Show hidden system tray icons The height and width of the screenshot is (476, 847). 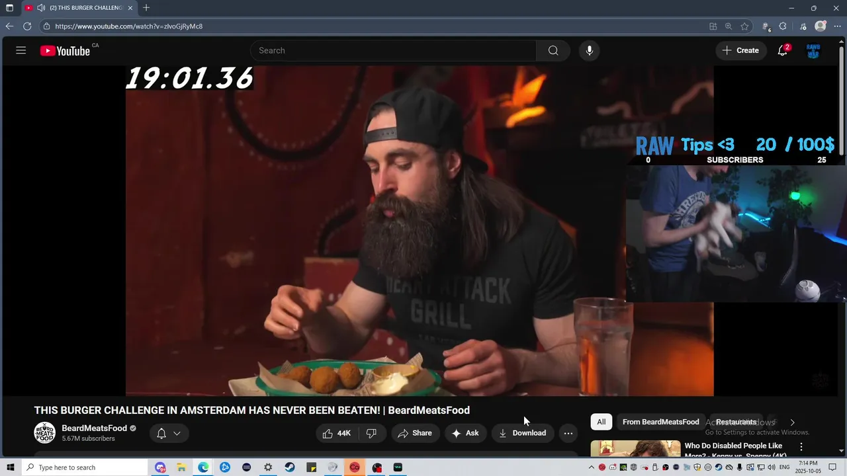tap(592, 467)
